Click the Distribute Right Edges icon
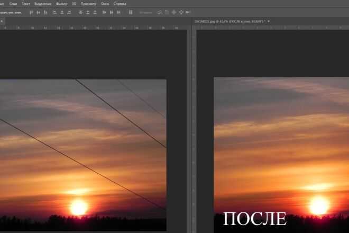Screen dimensions: 349x233 tap(118, 13)
